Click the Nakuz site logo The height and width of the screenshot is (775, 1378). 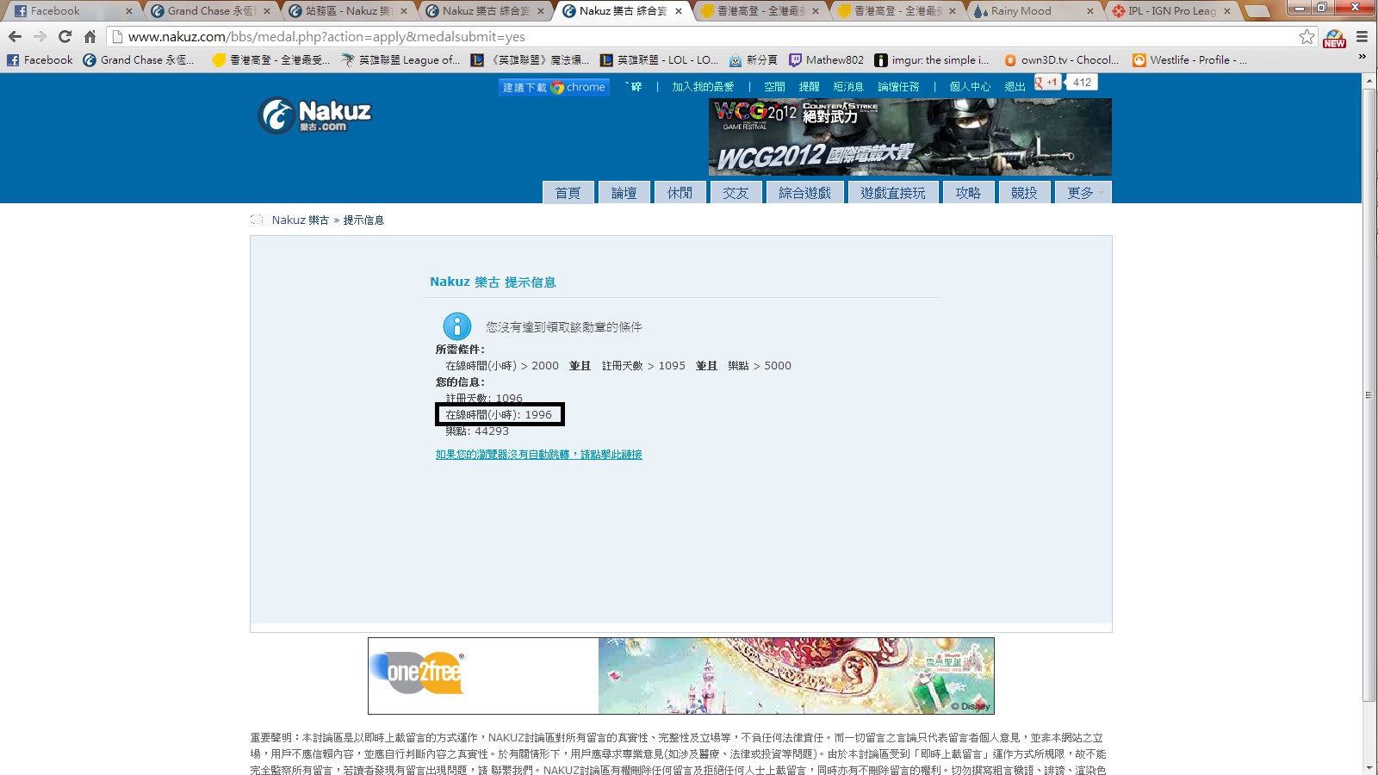pyautogui.click(x=315, y=115)
